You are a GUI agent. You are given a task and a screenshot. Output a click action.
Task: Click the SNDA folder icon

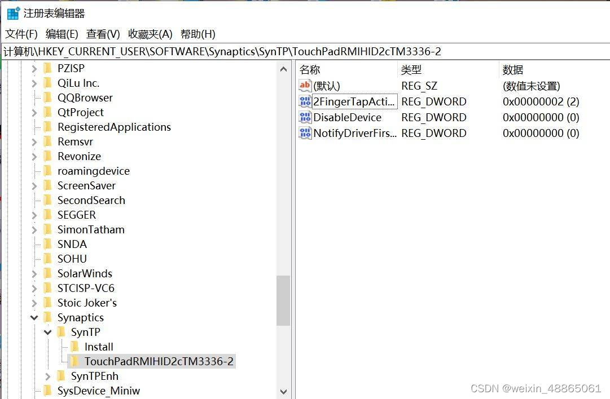(48, 245)
